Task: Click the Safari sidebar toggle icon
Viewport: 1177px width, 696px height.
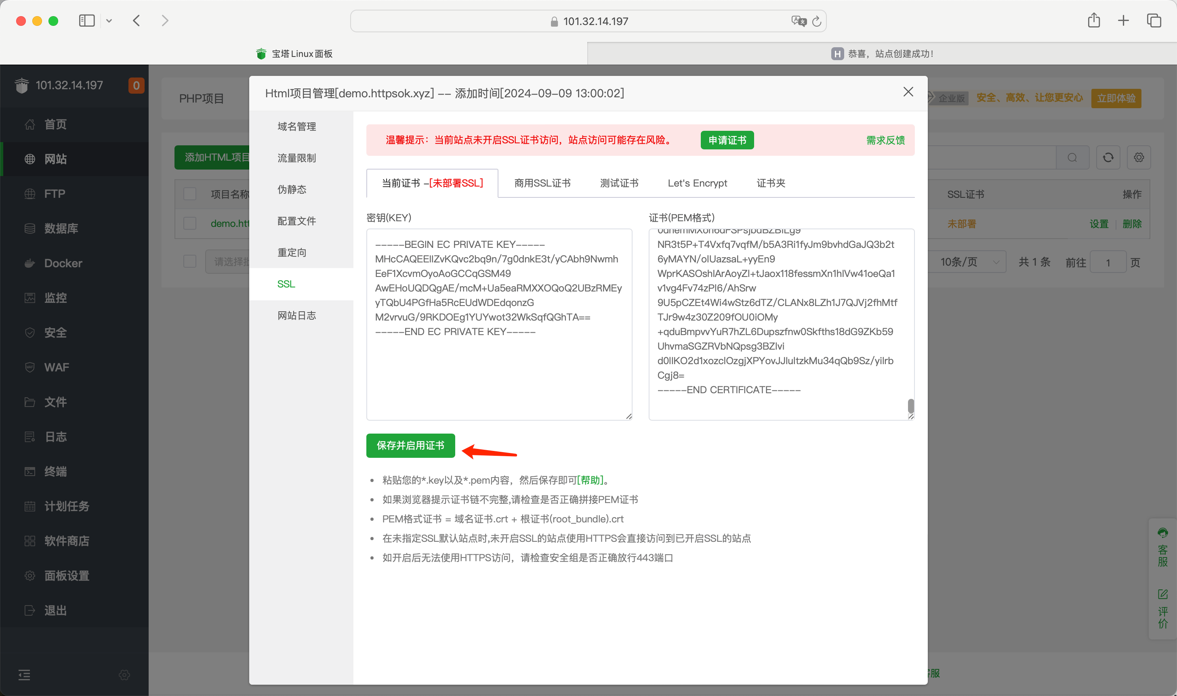Action: [x=87, y=21]
